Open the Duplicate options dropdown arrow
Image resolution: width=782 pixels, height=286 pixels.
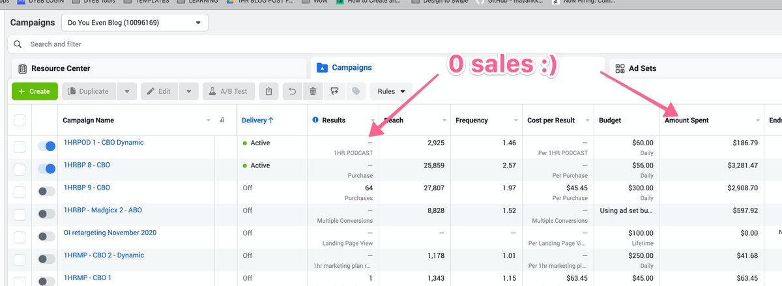tap(127, 91)
